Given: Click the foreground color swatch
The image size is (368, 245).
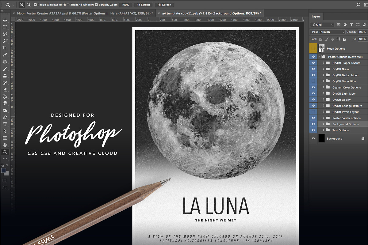Looking at the screenshot, I should pos(4,170).
